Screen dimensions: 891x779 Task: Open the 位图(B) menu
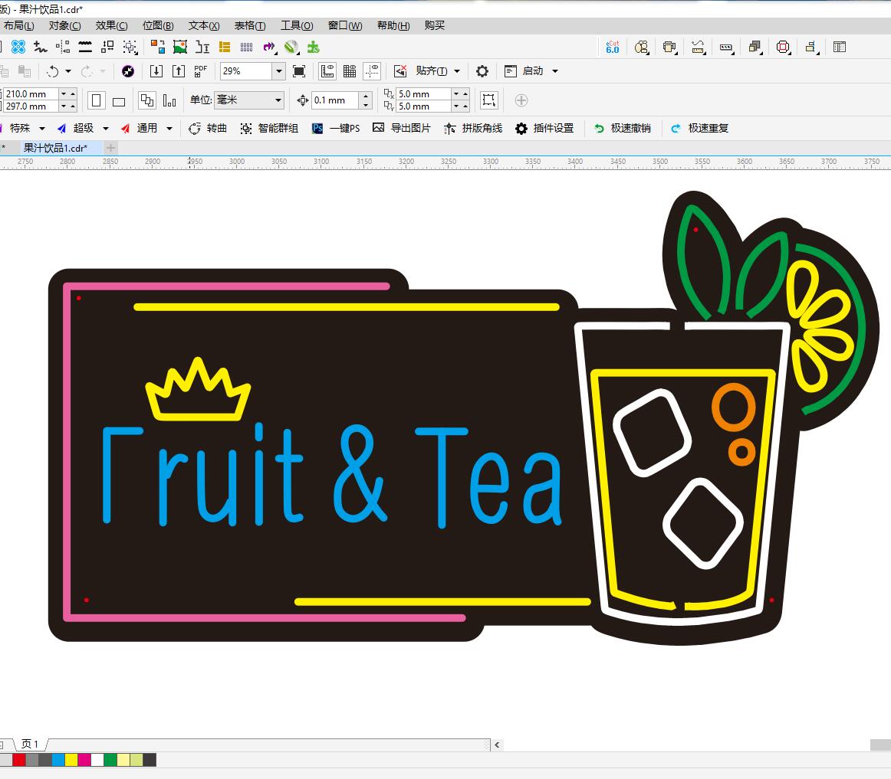point(158,25)
